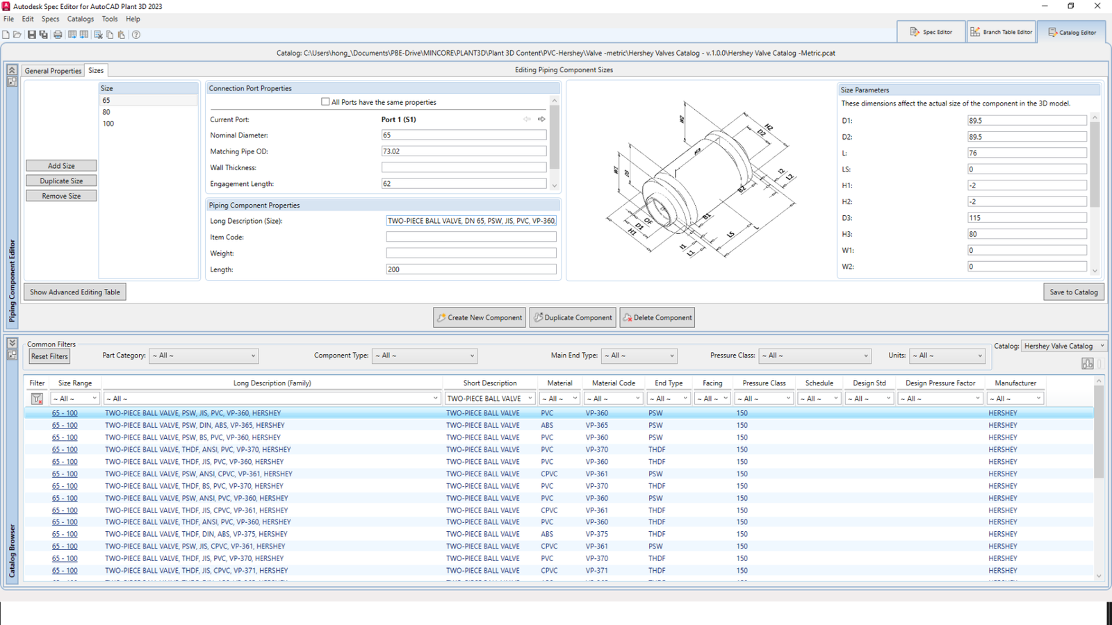Click the Copy toolbar icon
The image size is (1112, 625).
coord(110,35)
